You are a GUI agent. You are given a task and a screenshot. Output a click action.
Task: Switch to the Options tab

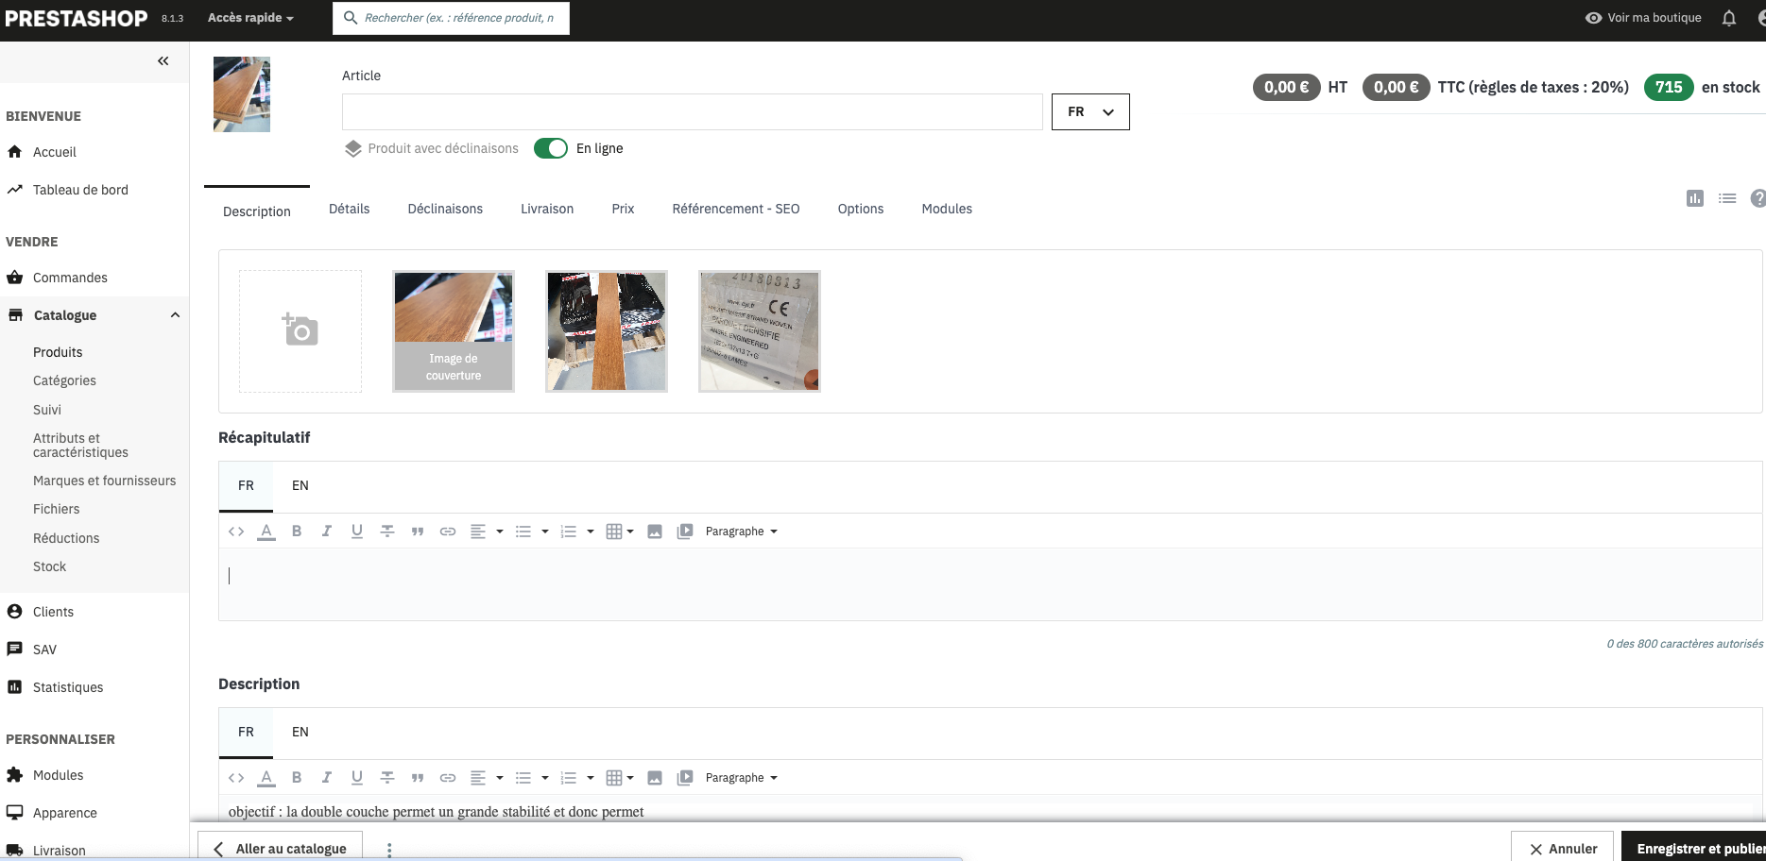tap(861, 209)
